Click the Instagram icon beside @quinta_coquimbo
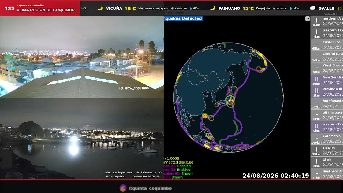Screen dimensions: 343x193 (x=123, y=188)
